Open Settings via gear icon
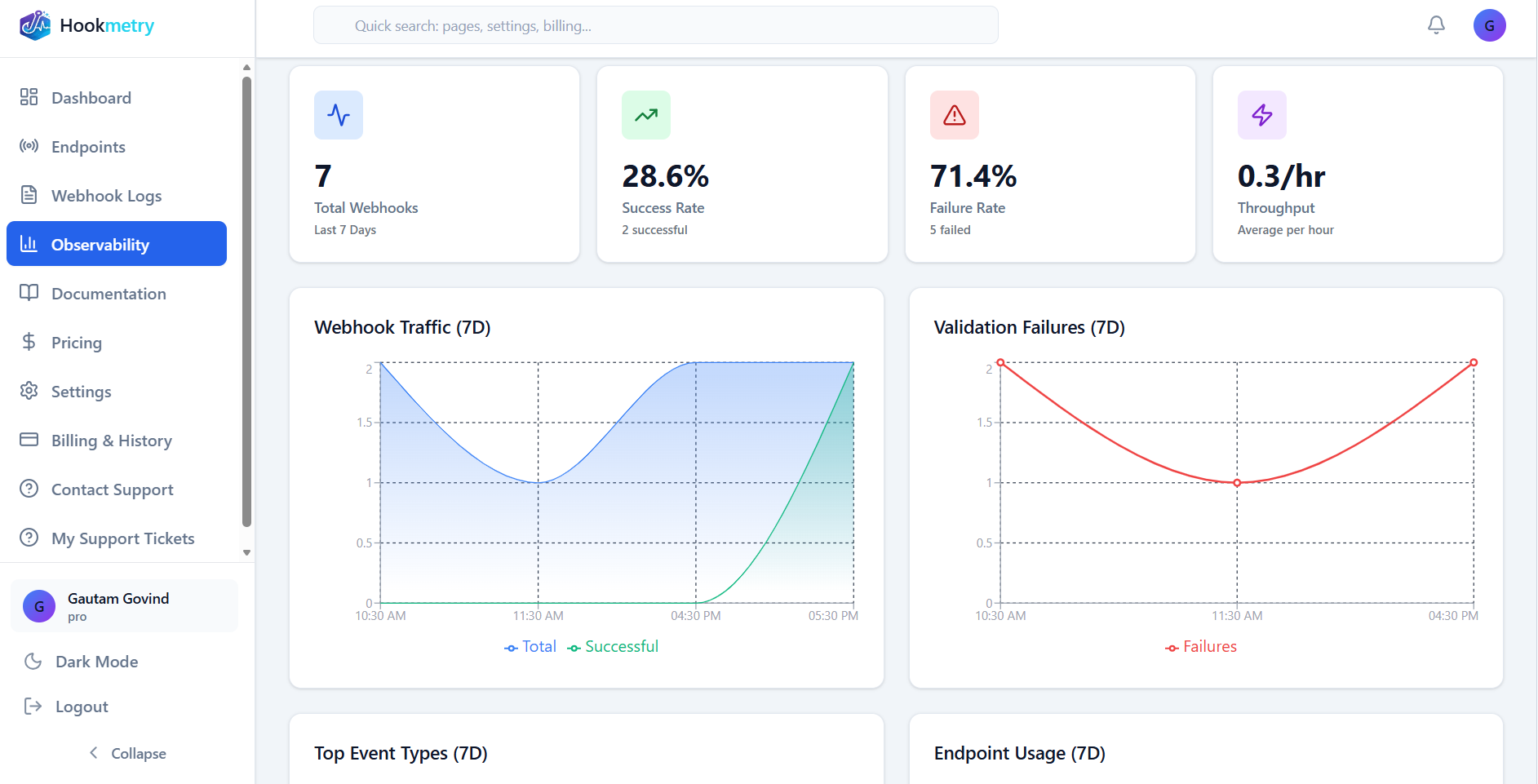The width and height of the screenshot is (1538, 784). (29, 391)
